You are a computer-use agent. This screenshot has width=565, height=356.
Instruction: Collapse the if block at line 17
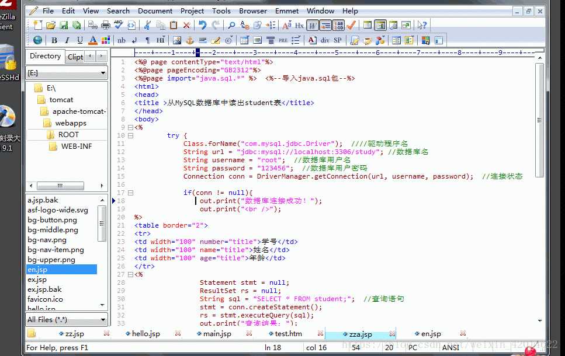click(x=130, y=193)
